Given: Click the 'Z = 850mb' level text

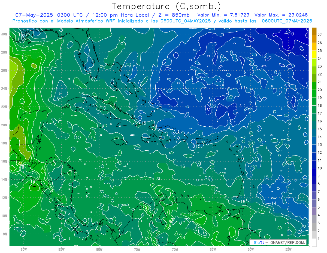Looking at the screenshot, I should point(173,15).
